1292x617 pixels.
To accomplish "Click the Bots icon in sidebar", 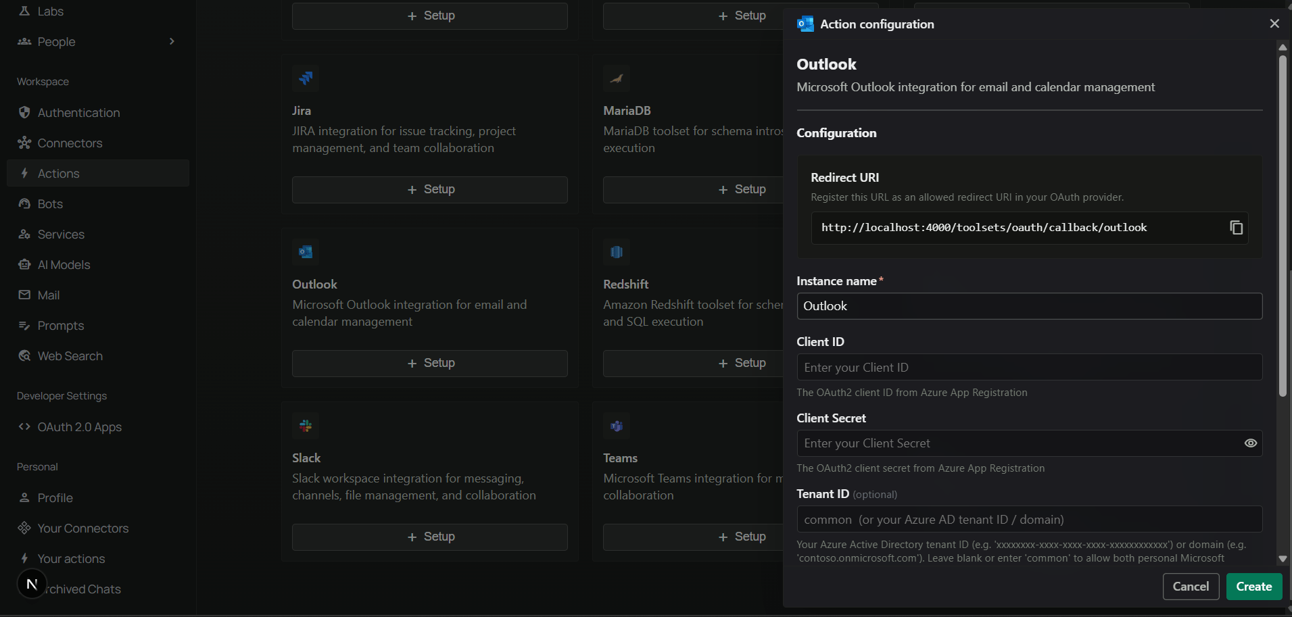I will pyautogui.click(x=24, y=203).
